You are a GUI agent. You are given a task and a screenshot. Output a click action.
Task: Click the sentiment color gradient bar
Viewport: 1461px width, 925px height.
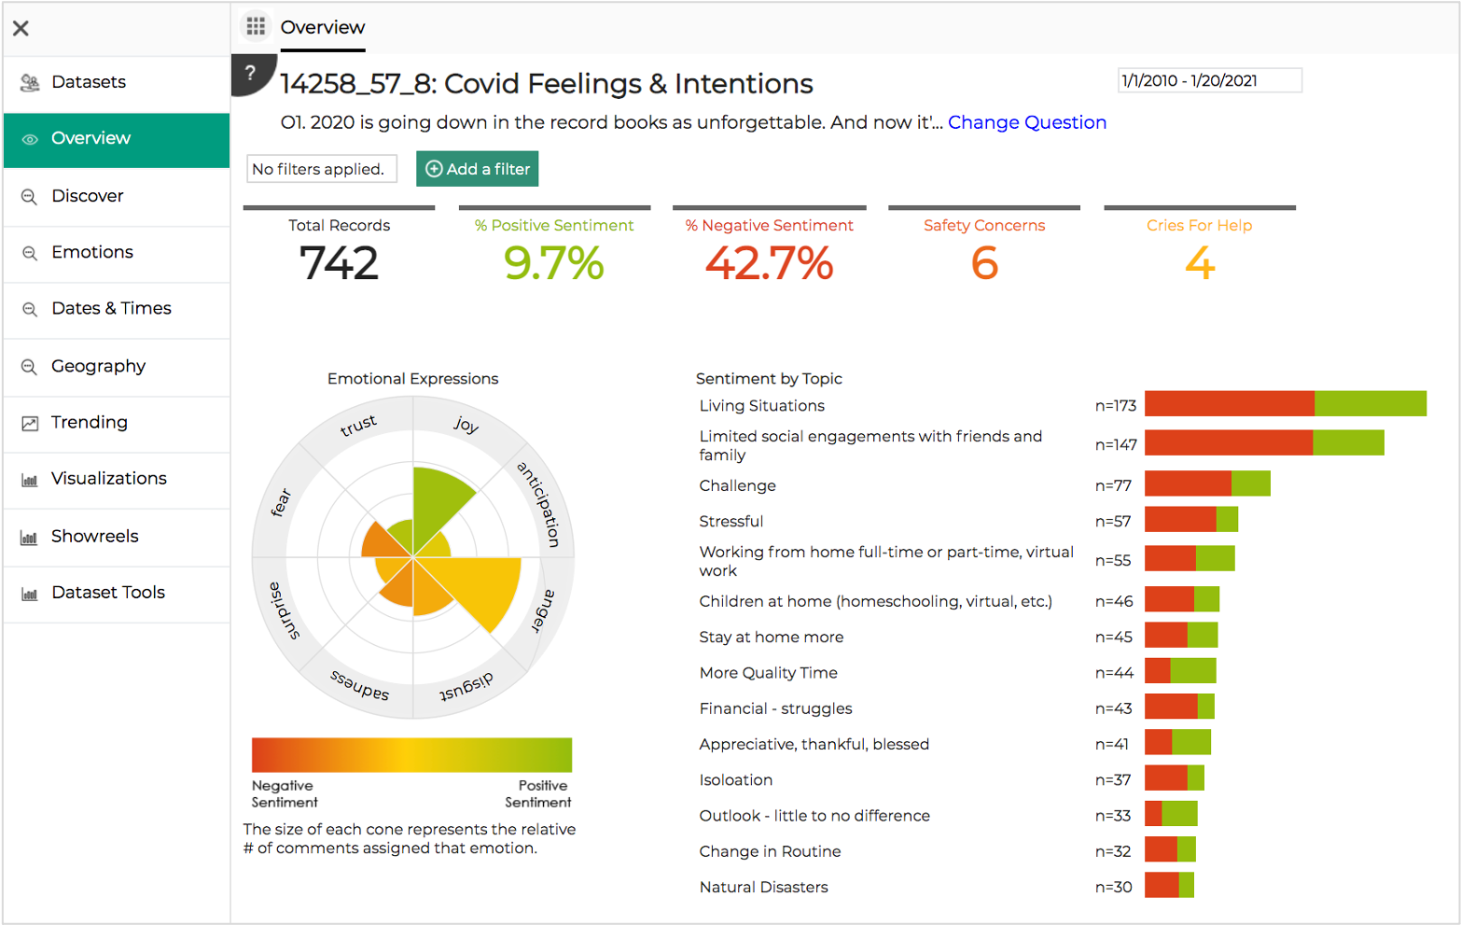point(411,754)
